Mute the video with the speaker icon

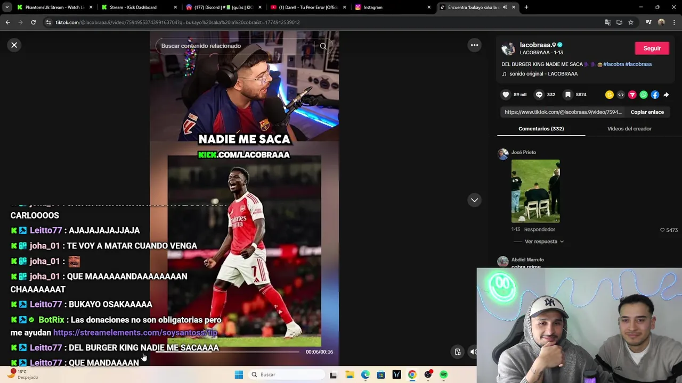point(473,352)
